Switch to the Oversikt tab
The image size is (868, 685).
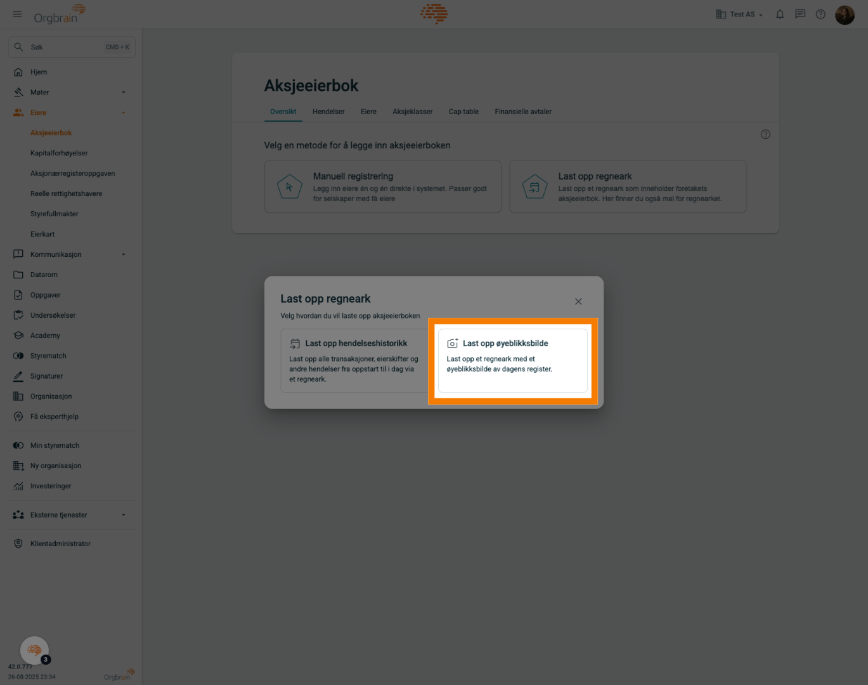pyautogui.click(x=283, y=112)
